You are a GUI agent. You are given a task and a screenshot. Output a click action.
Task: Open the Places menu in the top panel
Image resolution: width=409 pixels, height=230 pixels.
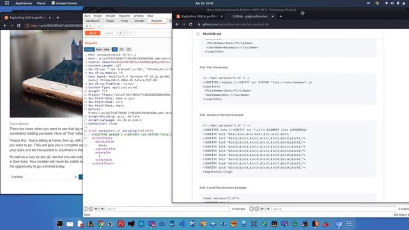[41, 3]
